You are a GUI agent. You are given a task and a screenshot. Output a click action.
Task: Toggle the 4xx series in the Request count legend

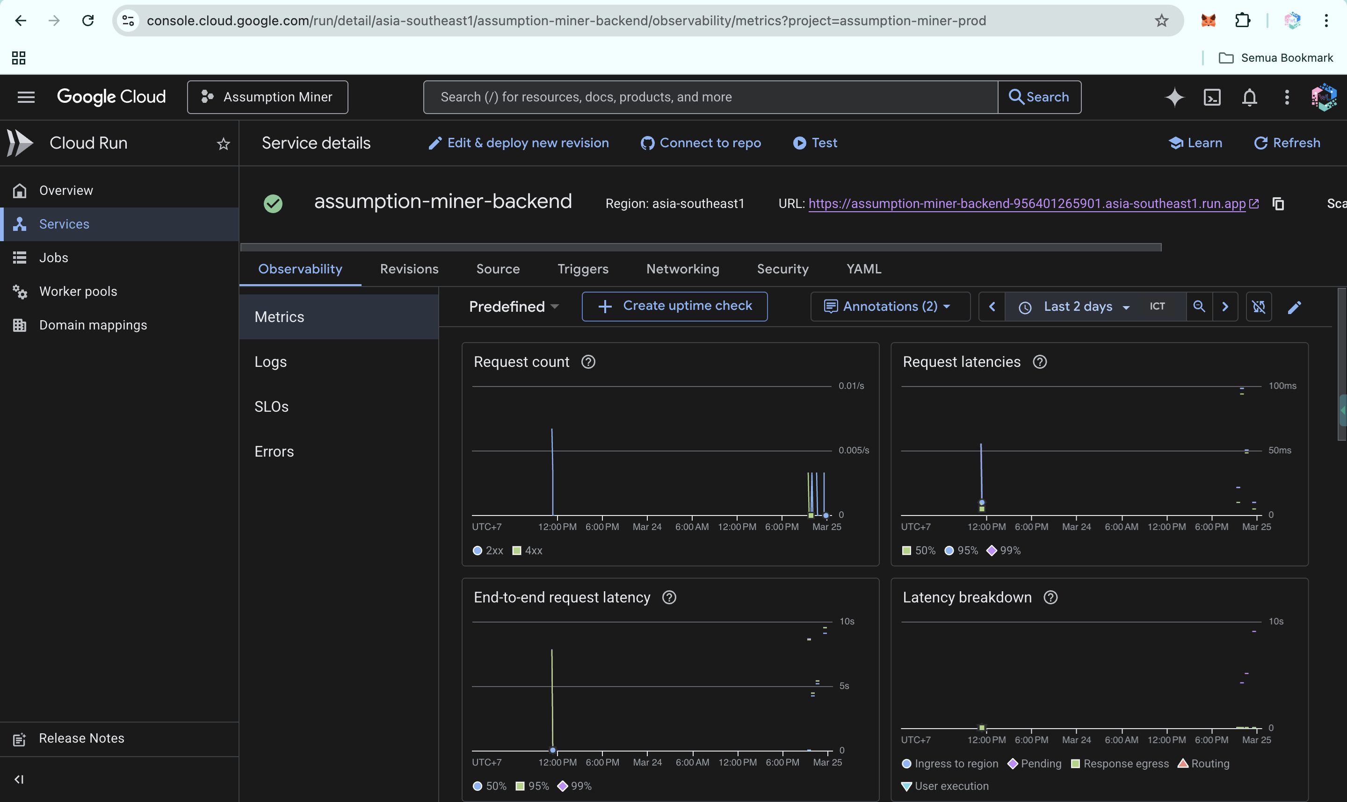click(527, 551)
